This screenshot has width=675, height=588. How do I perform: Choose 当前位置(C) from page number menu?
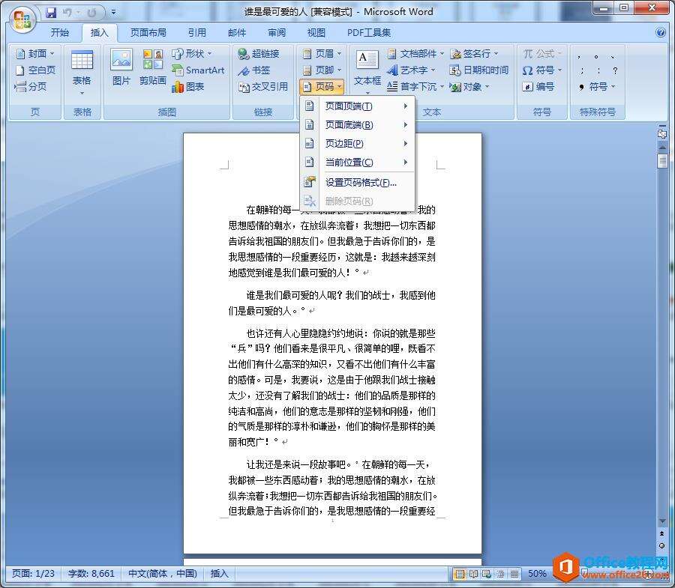tap(357, 163)
